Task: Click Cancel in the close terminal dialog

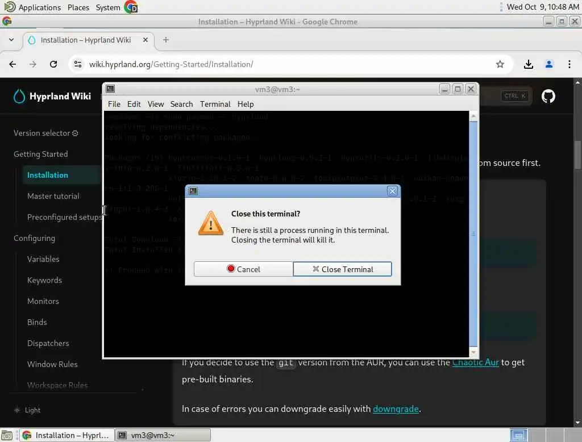Action: pyautogui.click(x=243, y=269)
